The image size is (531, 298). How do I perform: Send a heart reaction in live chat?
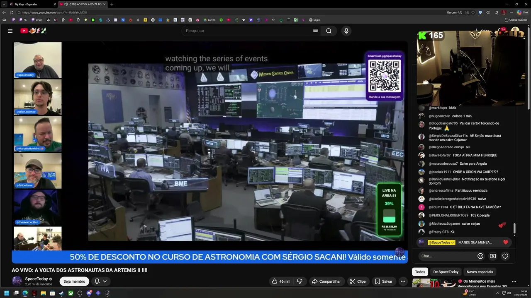(x=505, y=256)
